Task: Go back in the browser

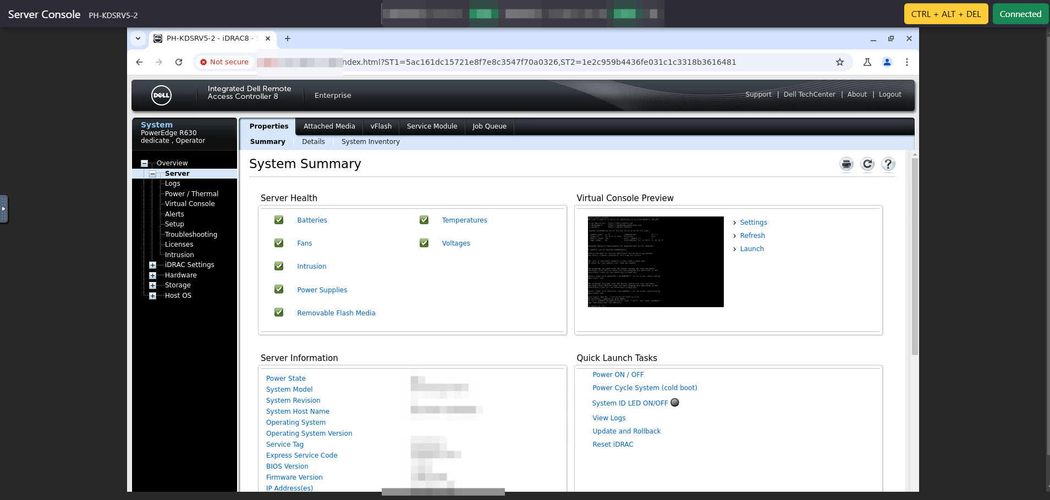Action: (139, 62)
